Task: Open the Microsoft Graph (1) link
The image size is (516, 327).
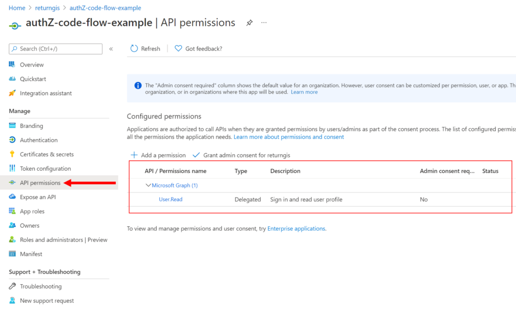Action: coord(175,185)
